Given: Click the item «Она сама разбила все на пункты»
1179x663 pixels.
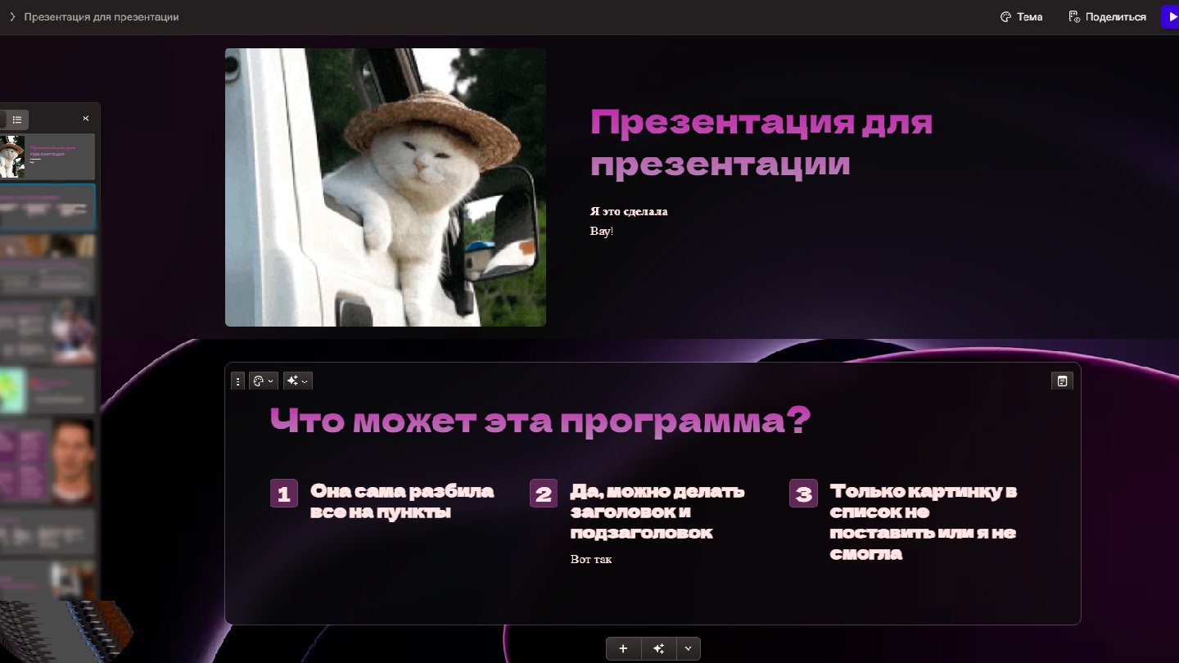Looking at the screenshot, I should point(402,502).
